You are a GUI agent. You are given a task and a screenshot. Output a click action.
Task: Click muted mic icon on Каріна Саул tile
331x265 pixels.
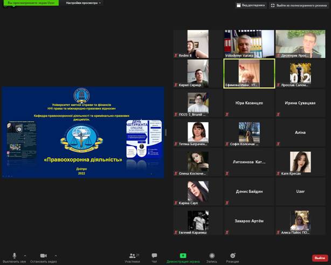click(176, 203)
